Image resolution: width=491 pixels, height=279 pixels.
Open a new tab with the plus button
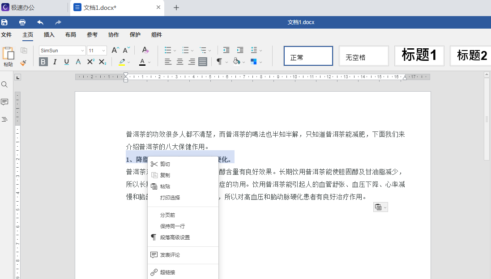[x=176, y=8]
